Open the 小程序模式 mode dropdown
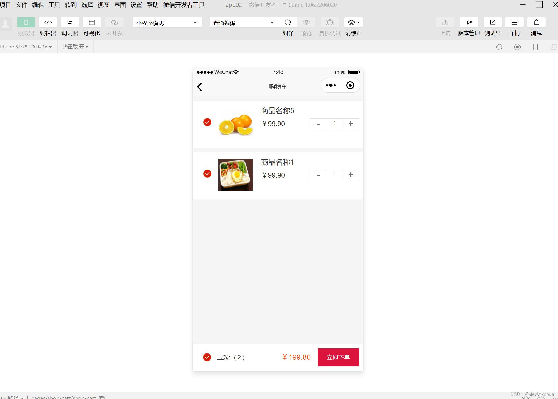The width and height of the screenshot is (558, 399). click(x=167, y=22)
